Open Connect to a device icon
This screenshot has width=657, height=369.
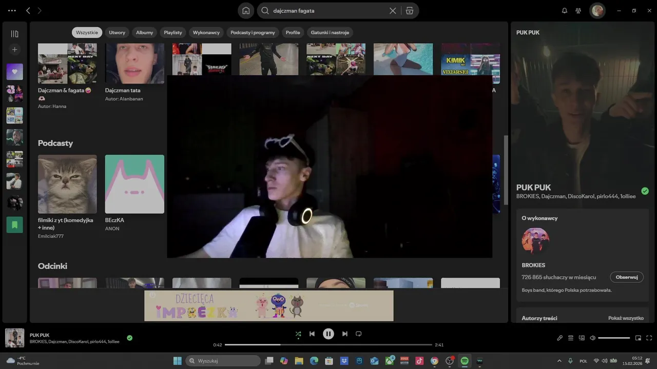[582, 338]
